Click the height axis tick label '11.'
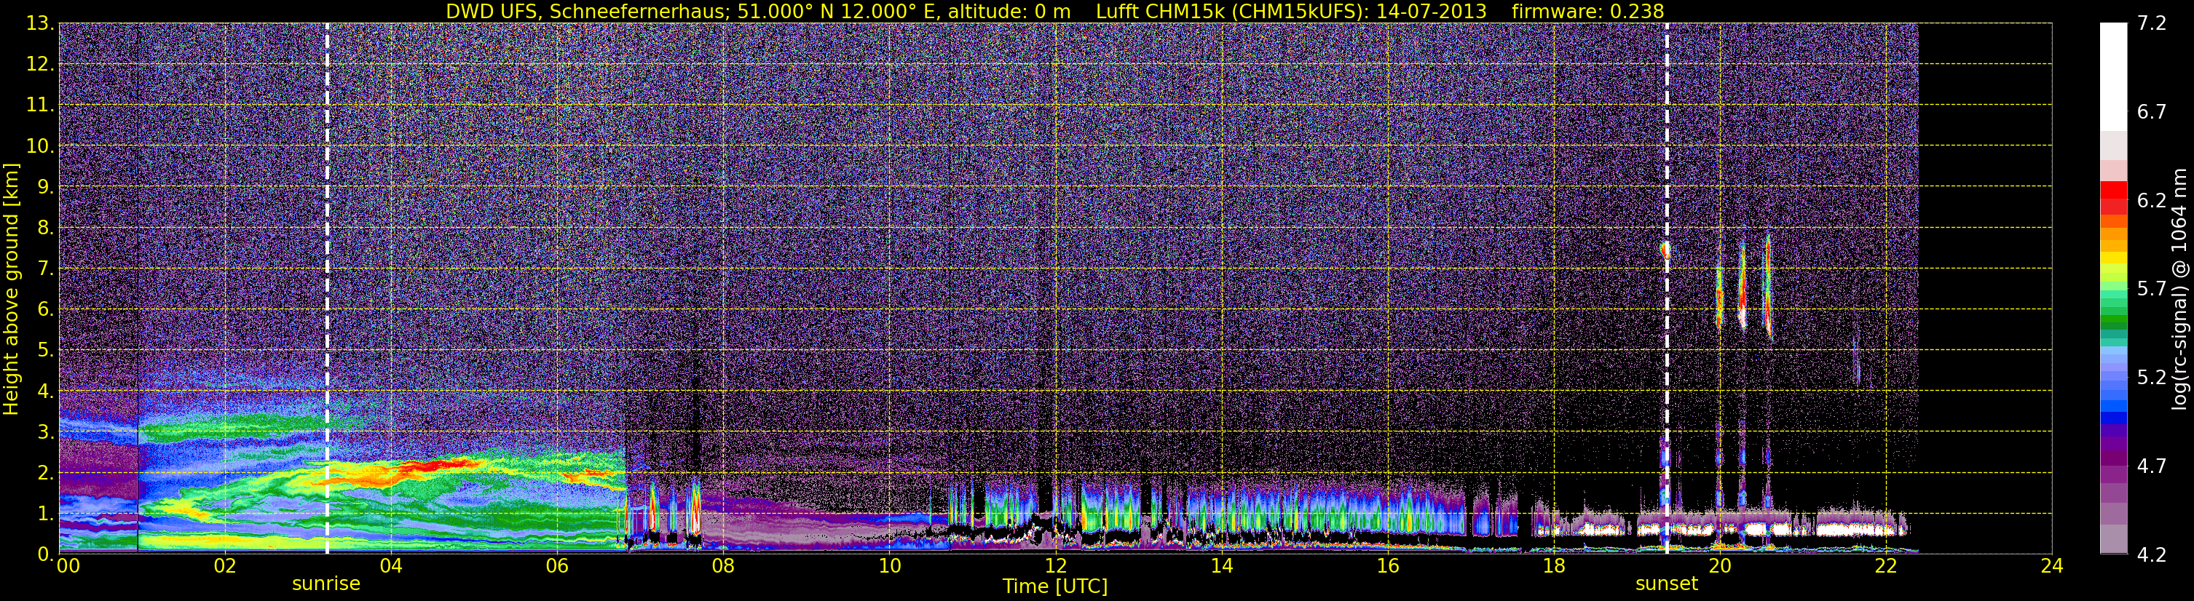Image resolution: width=2194 pixels, height=601 pixels. 40,106
